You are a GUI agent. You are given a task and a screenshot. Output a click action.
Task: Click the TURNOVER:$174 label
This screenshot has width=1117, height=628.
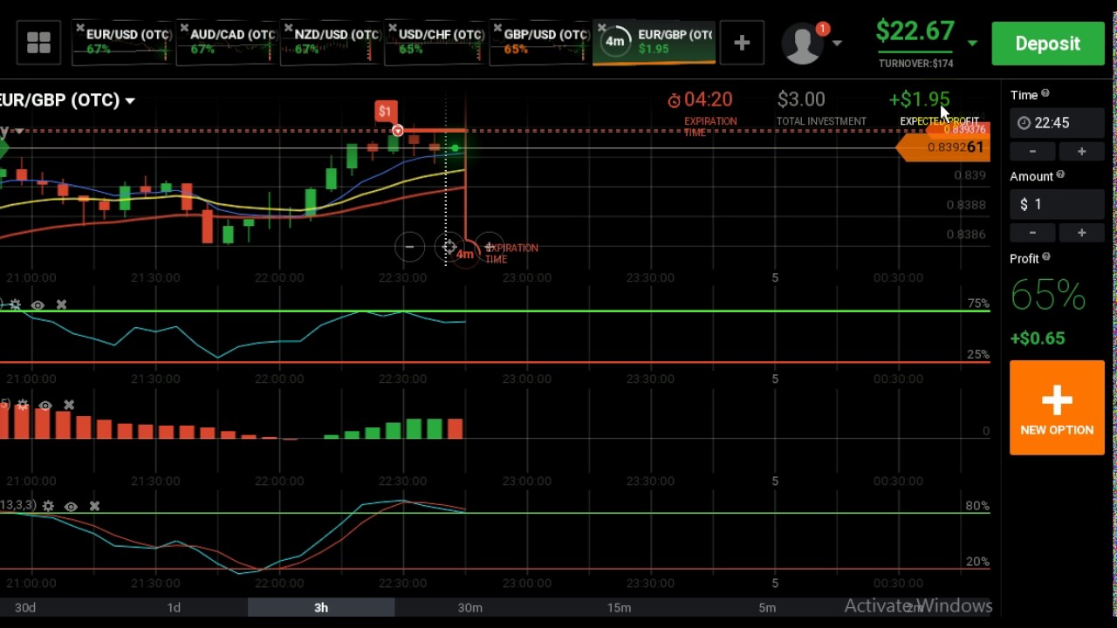[915, 64]
